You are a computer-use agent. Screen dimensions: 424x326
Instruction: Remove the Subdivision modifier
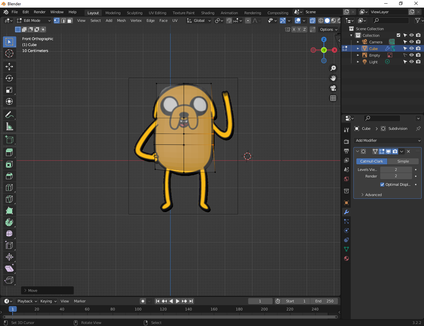click(408, 151)
